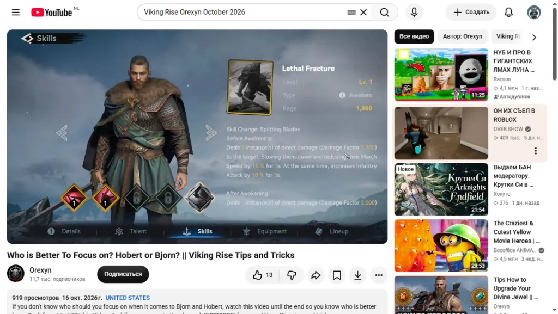Open more actions three-dot menu under video

[x=379, y=275]
